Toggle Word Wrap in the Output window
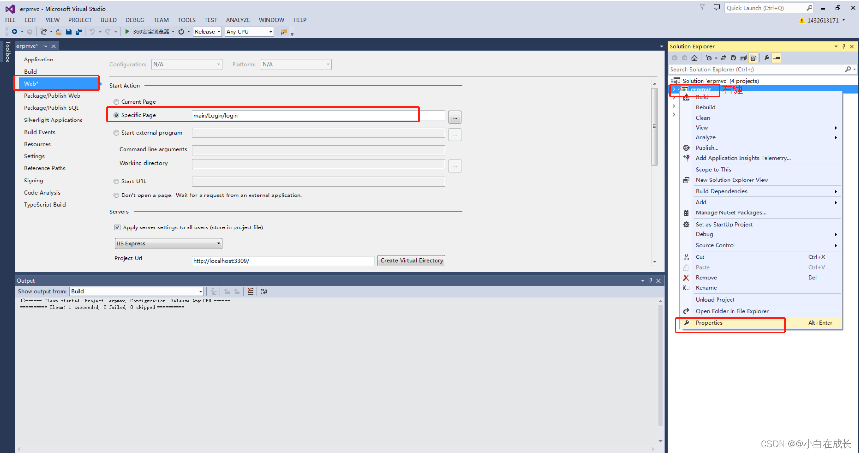859x453 pixels. point(263,291)
